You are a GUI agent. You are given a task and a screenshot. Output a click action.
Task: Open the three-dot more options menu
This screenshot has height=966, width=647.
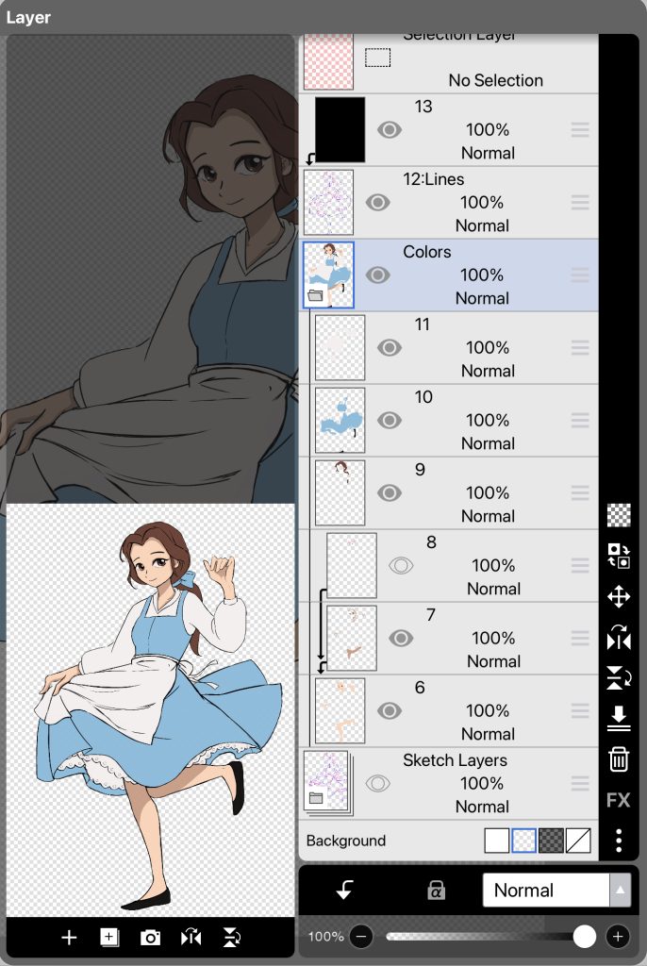click(x=619, y=841)
